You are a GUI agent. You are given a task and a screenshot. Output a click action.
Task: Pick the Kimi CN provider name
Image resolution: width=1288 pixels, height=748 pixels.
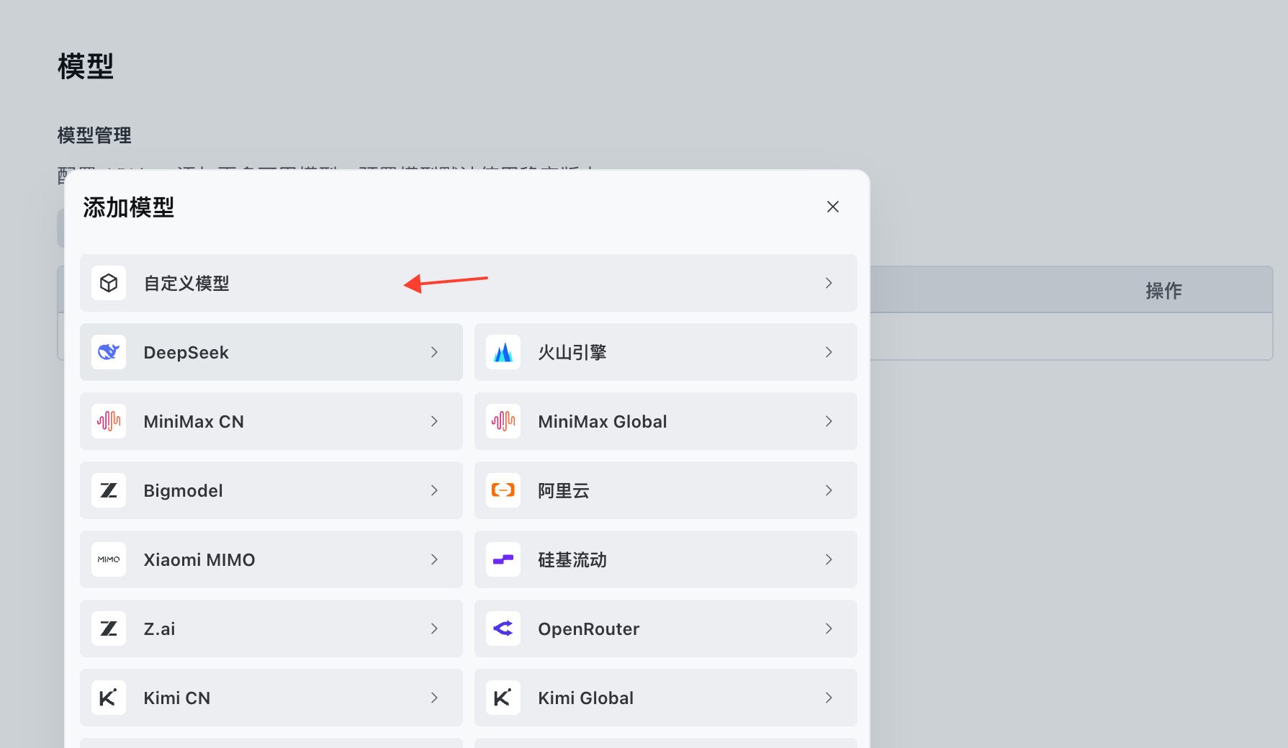tap(177, 698)
